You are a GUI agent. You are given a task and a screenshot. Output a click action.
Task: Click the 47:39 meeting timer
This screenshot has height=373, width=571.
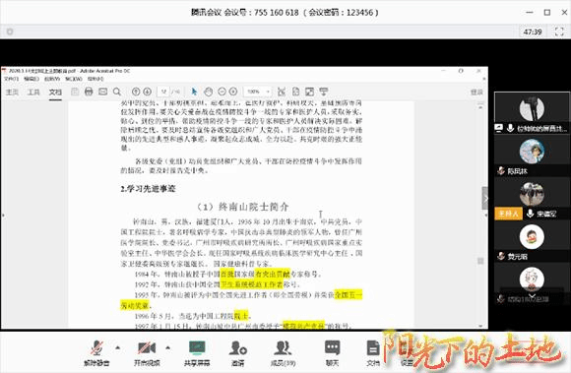point(533,31)
